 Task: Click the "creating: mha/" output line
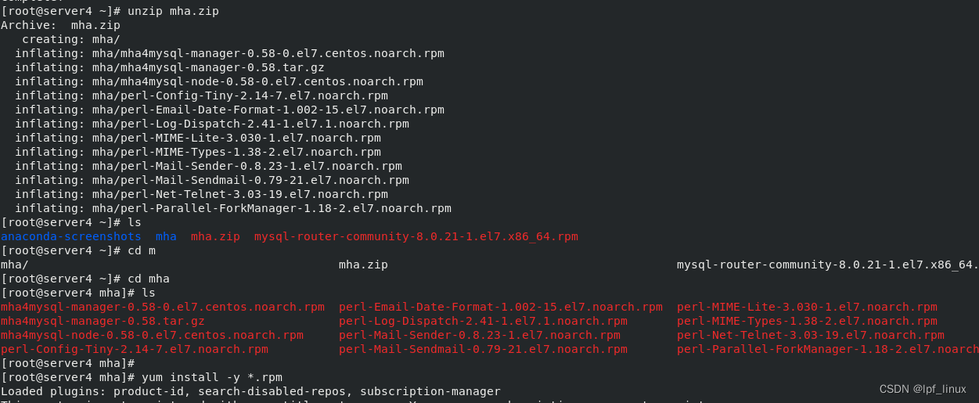point(70,39)
